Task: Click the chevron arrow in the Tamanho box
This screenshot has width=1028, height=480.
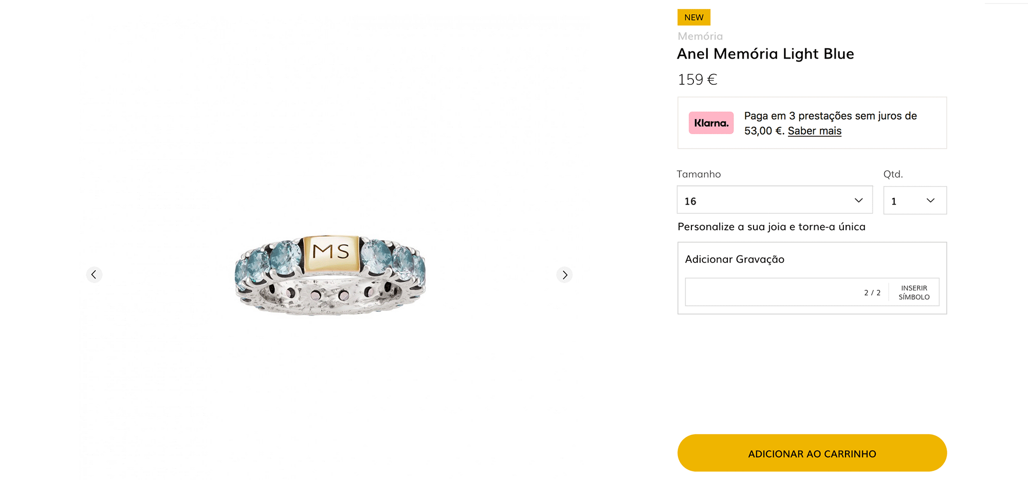Action: (858, 200)
